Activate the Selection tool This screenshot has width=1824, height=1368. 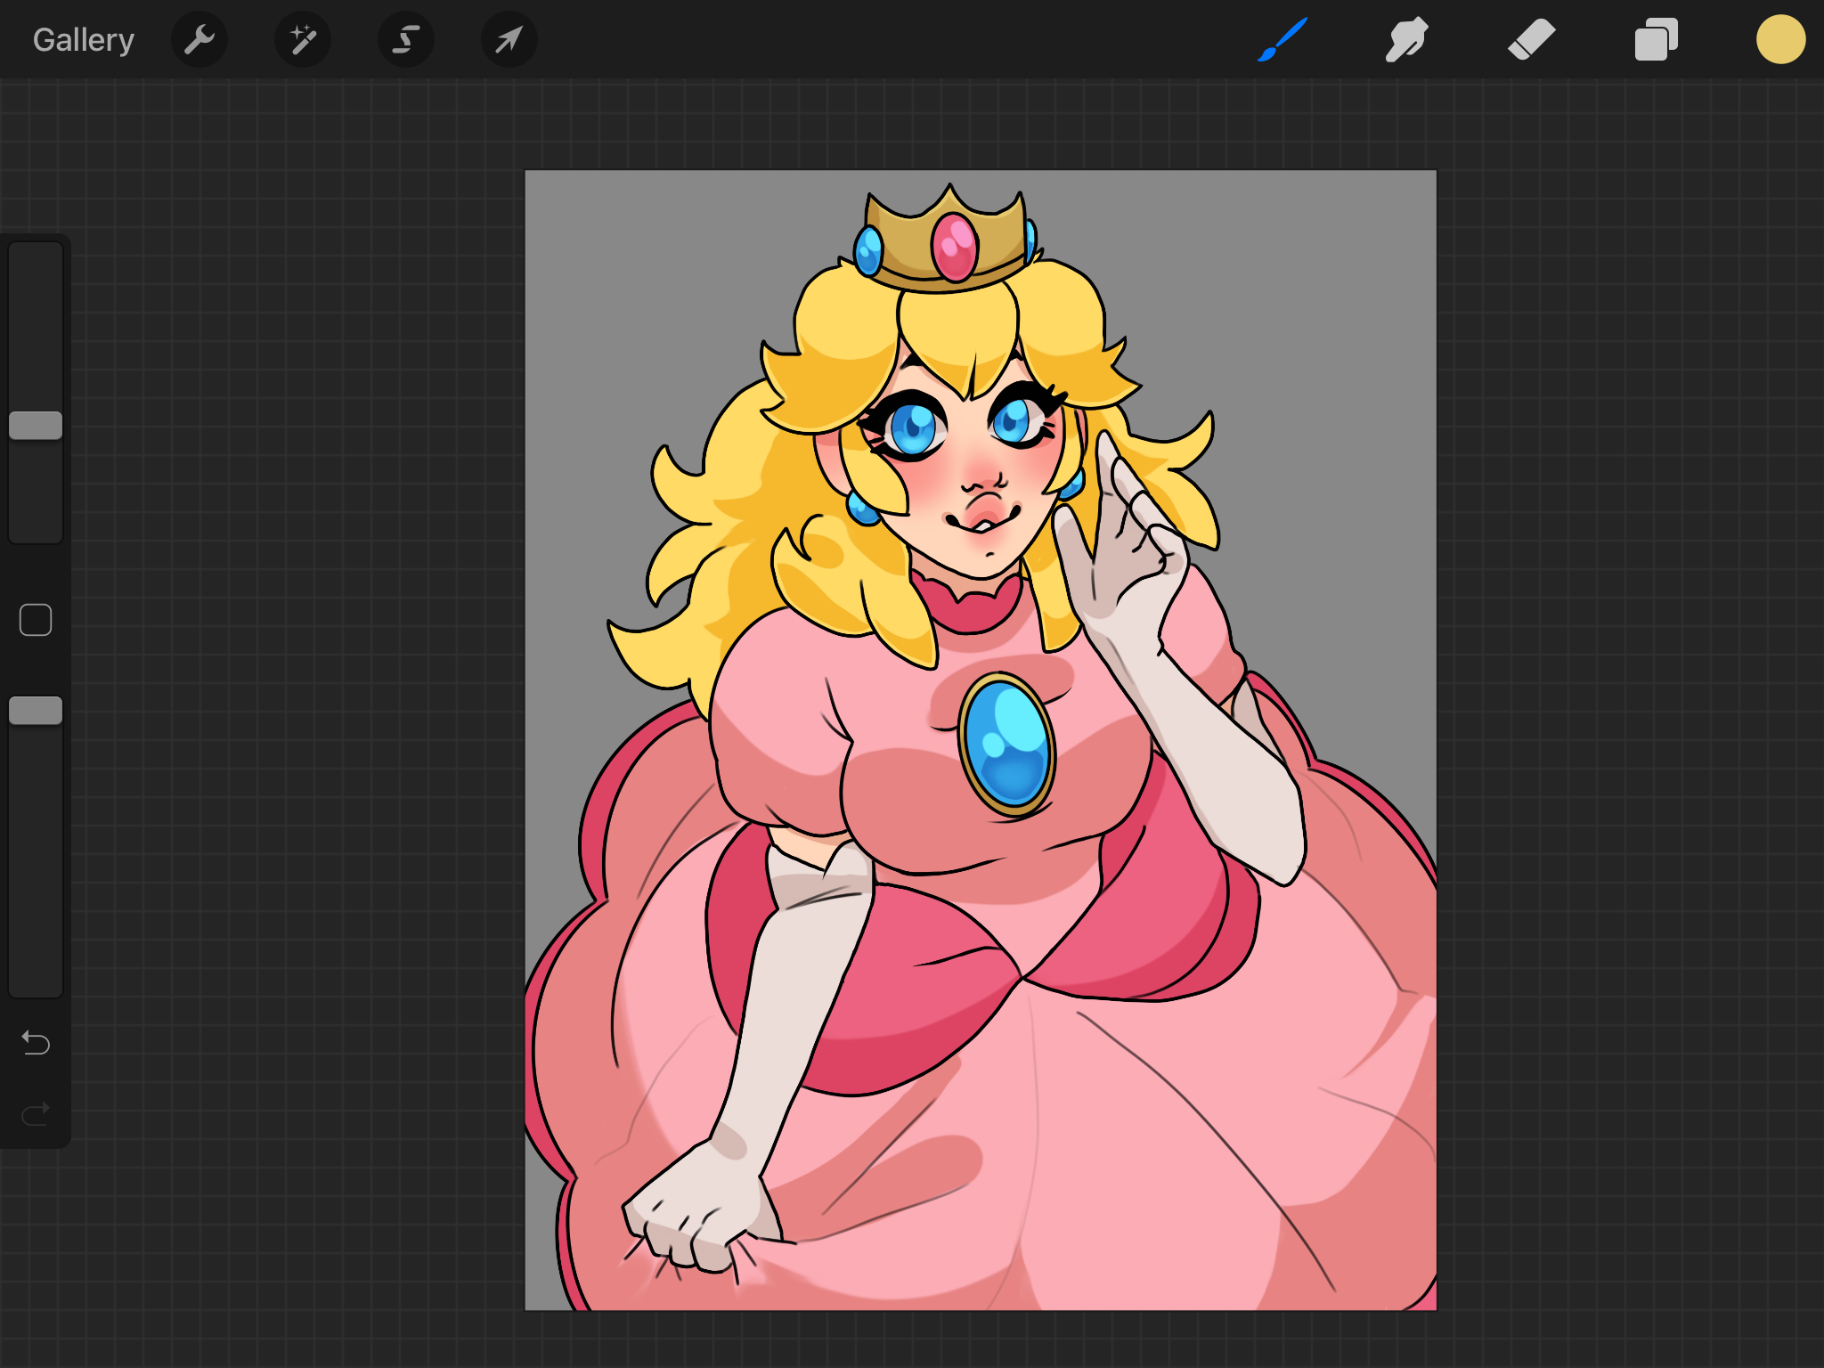(x=406, y=40)
